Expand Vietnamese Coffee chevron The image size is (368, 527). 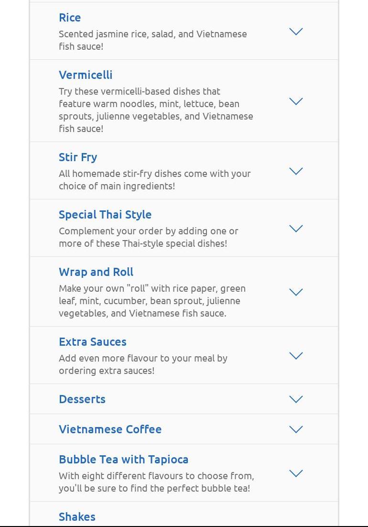tap(296, 429)
